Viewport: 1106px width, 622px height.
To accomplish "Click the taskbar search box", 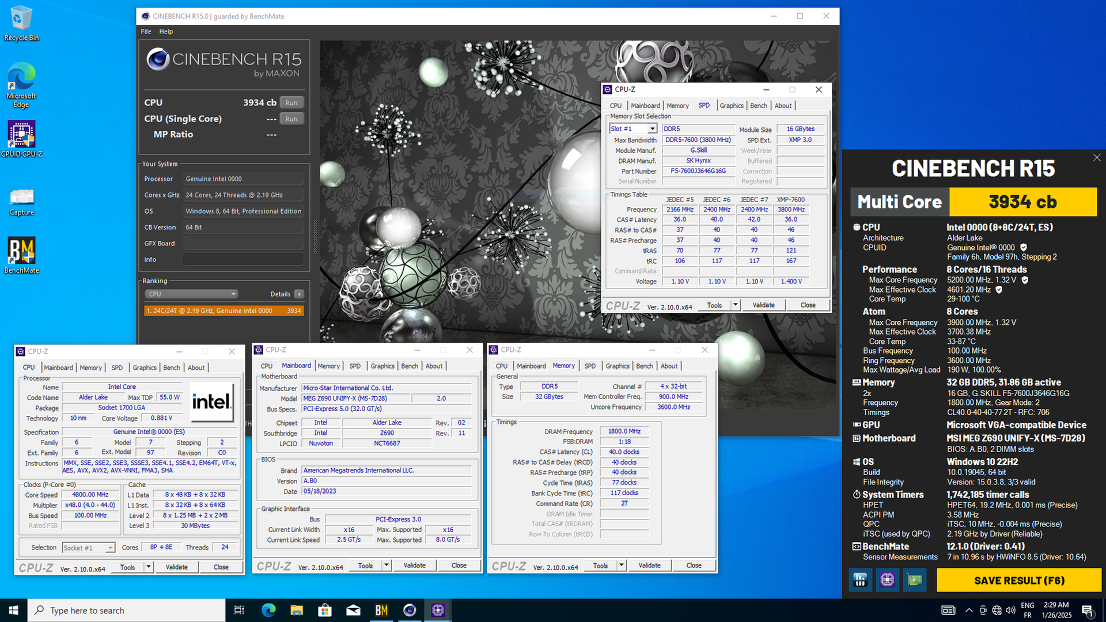I will coord(126,610).
